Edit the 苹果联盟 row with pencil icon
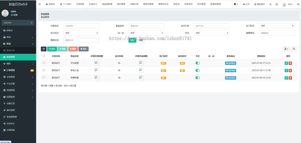The height and width of the screenshot is (143, 301). [286, 78]
